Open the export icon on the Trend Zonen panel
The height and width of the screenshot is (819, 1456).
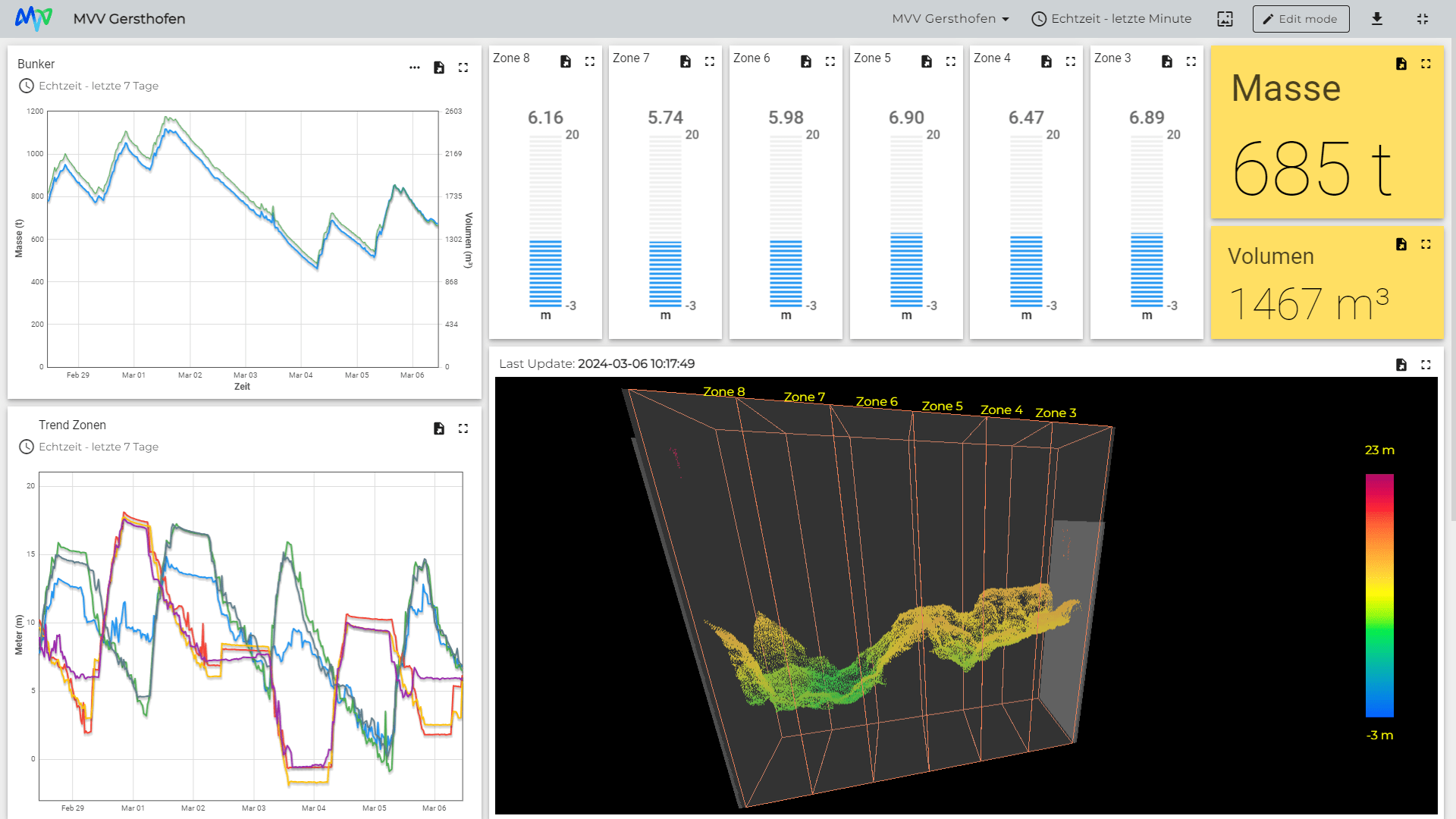(439, 428)
